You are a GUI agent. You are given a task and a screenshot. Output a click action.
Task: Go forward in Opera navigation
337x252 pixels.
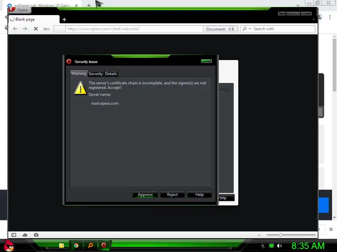[25, 29]
